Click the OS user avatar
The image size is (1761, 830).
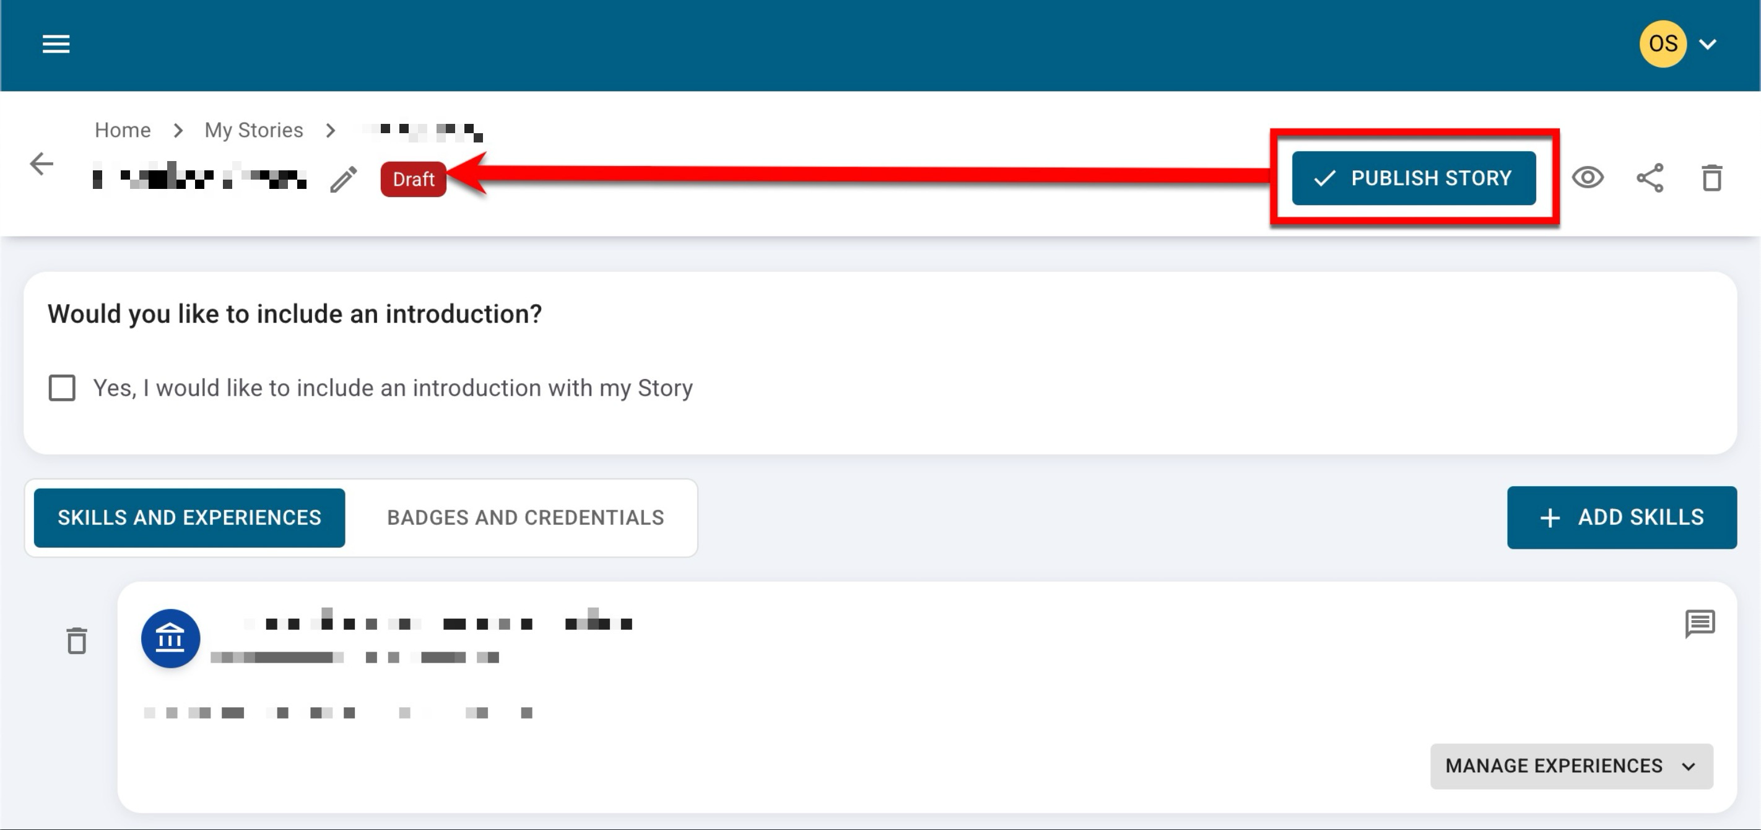click(1663, 45)
